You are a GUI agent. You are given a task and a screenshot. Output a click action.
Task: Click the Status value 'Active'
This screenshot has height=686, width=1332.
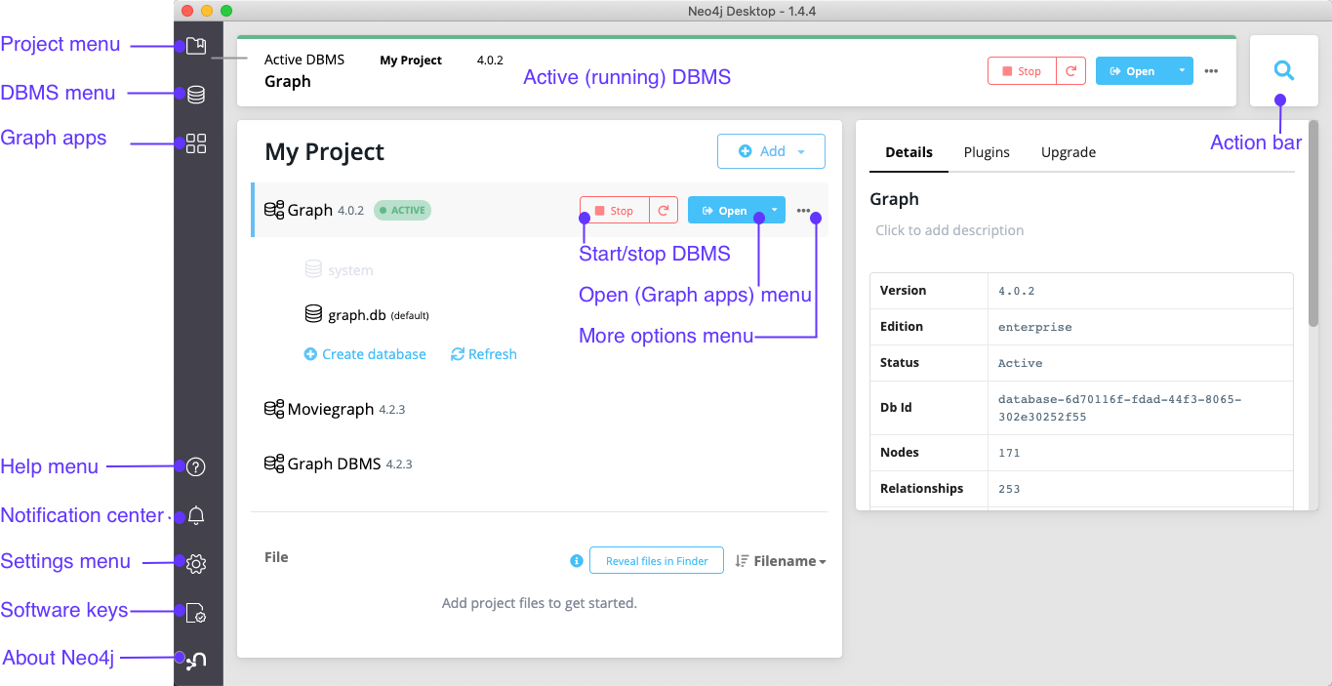[1020, 363]
